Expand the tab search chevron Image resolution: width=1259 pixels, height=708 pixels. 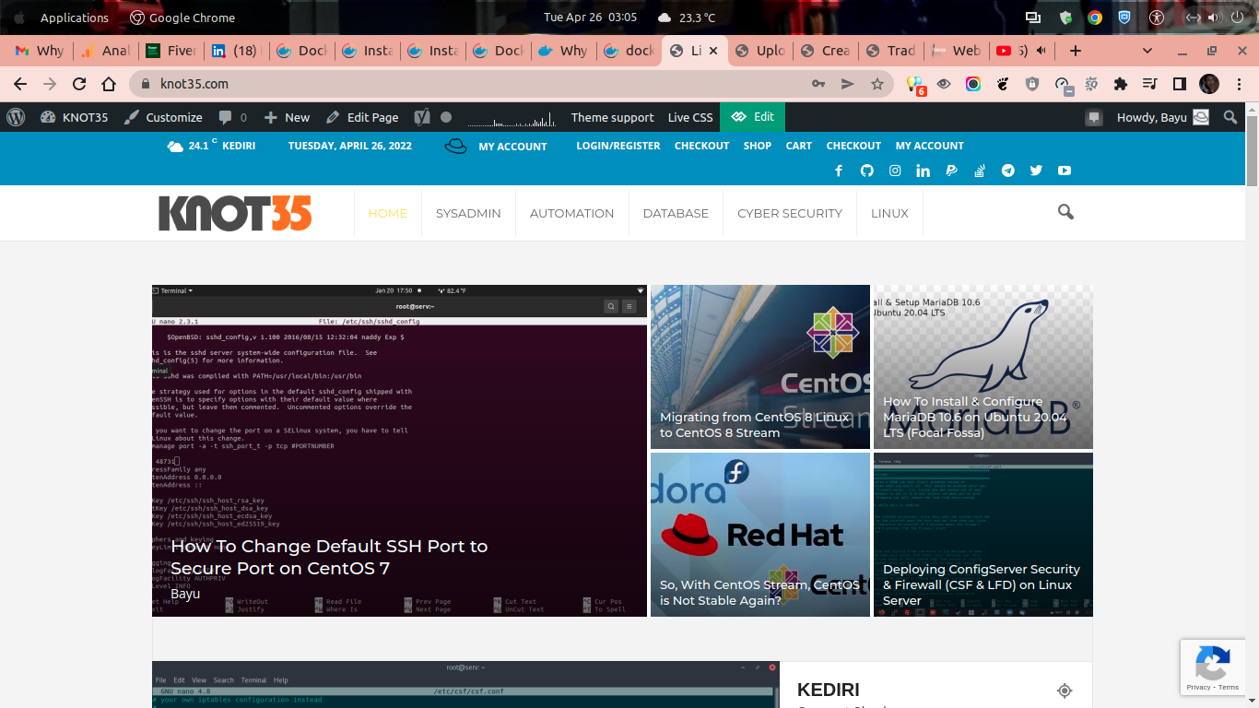1147,51
